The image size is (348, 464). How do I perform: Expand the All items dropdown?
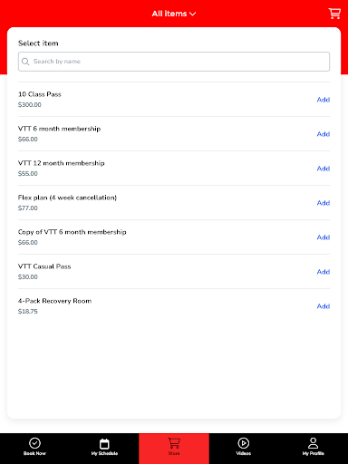(174, 14)
